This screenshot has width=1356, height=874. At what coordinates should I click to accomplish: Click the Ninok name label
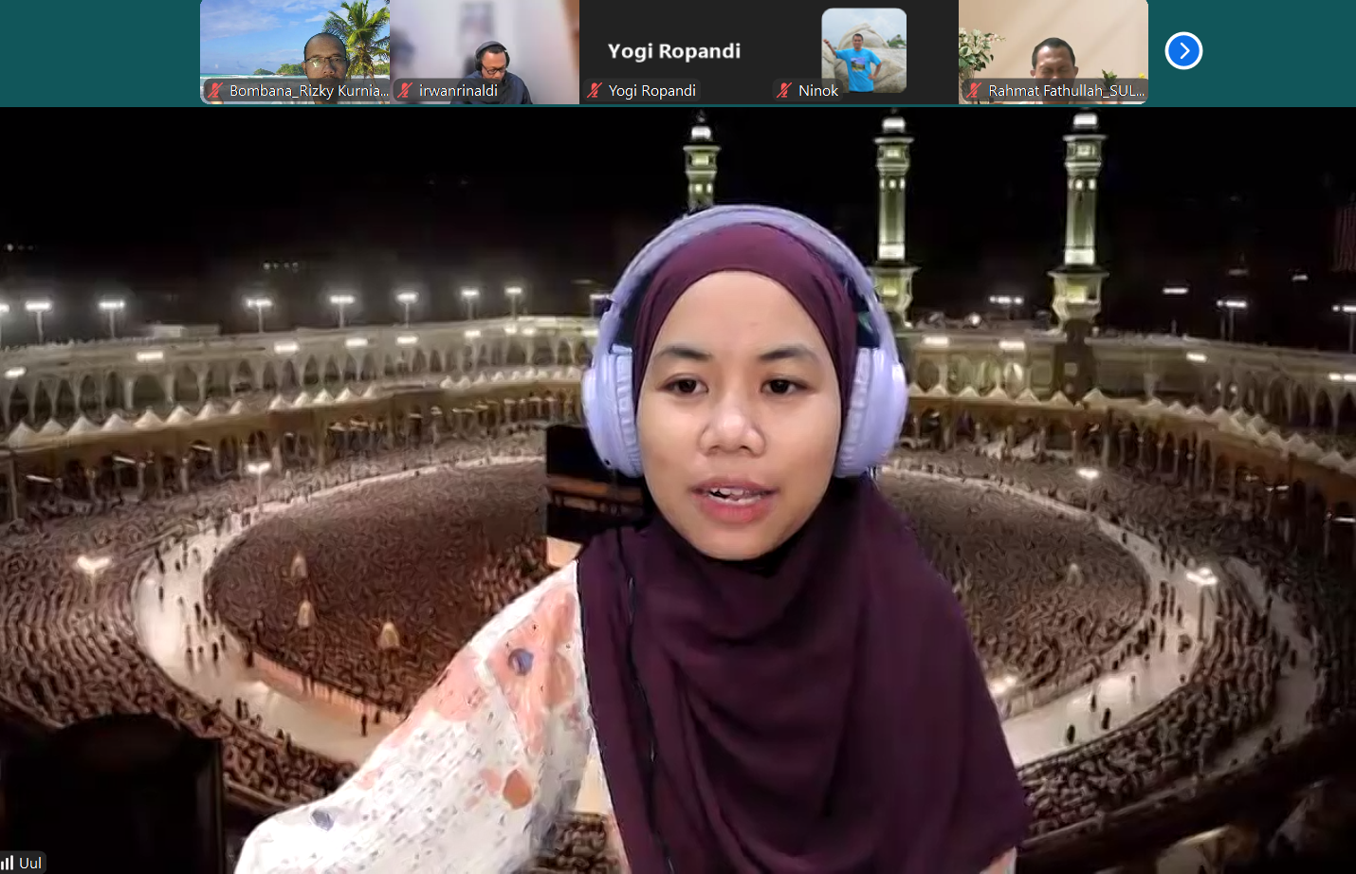tap(818, 91)
